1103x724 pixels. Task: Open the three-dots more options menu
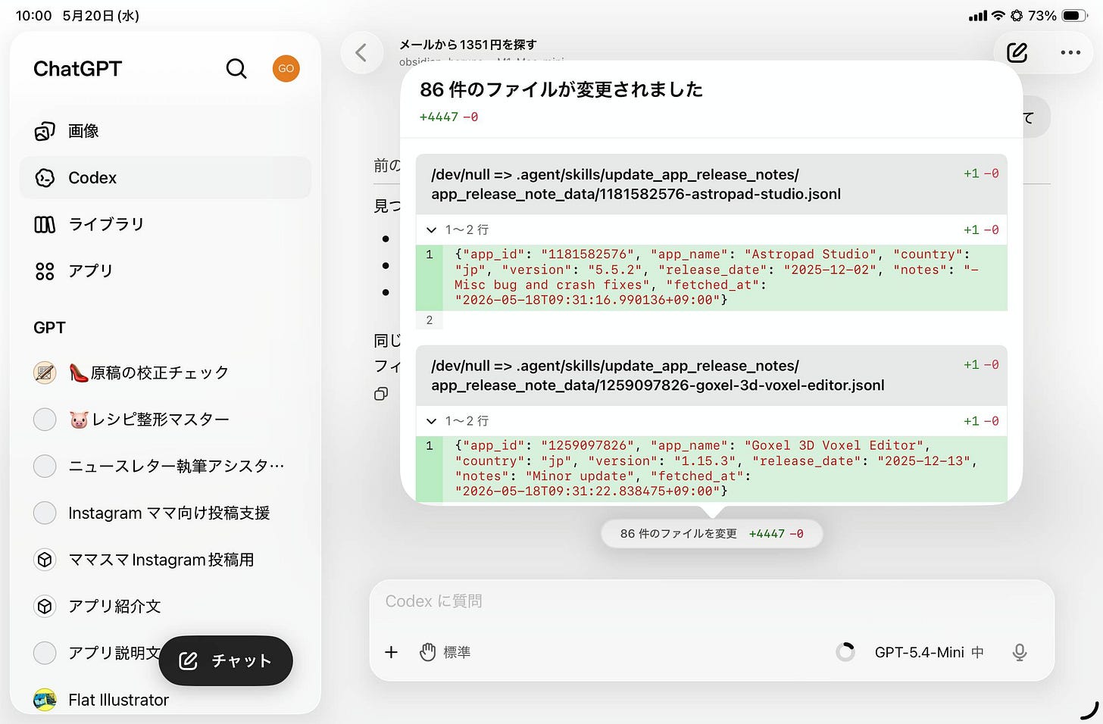[x=1070, y=52]
